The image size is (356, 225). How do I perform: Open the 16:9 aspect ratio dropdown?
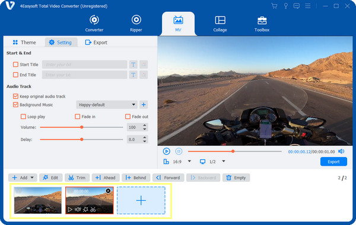click(x=189, y=161)
